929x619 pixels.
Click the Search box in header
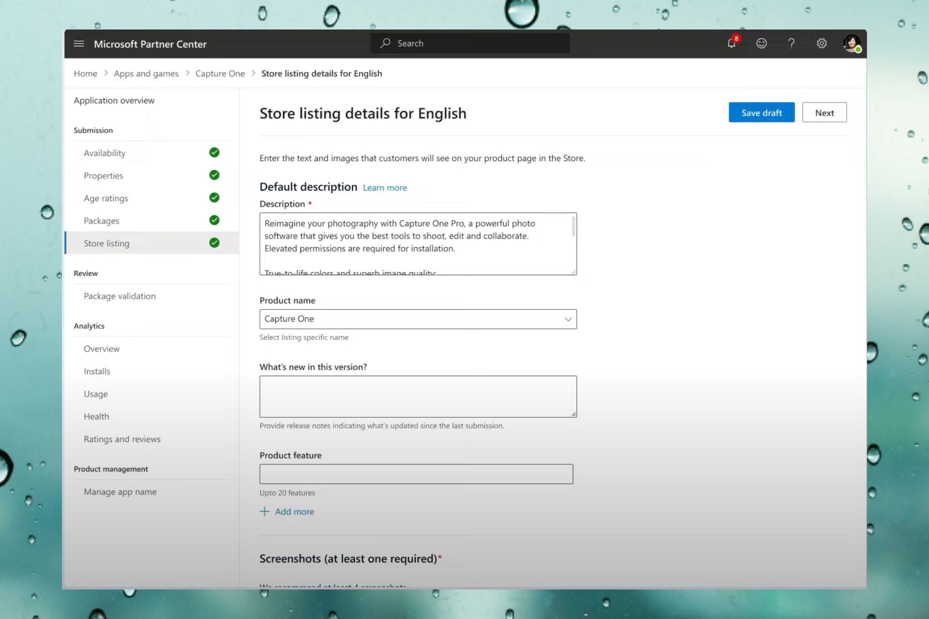point(470,44)
